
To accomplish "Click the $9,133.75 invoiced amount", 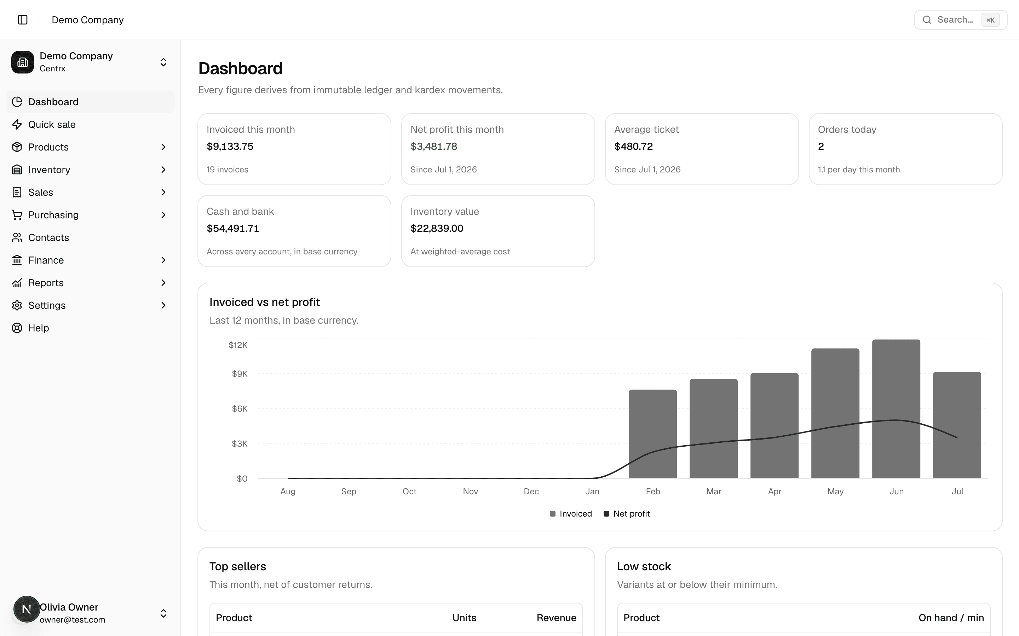I will pos(230,146).
